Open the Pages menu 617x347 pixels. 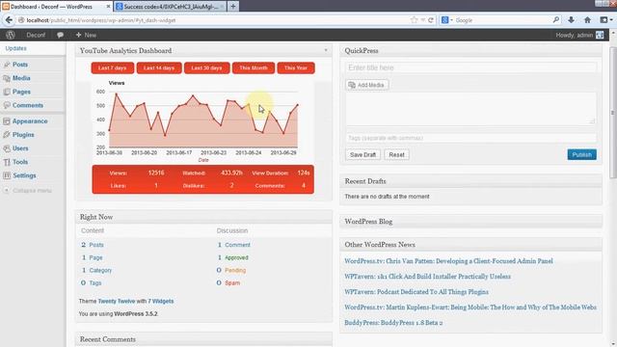coord(21,92)
